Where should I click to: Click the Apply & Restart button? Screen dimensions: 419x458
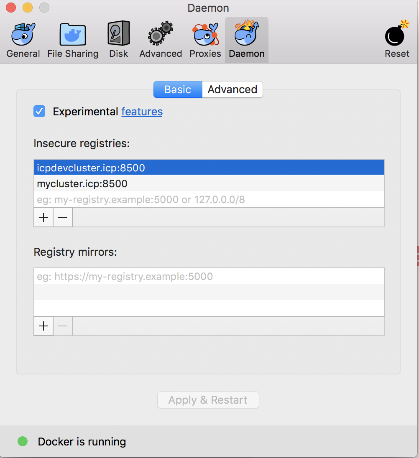[208, 400]
